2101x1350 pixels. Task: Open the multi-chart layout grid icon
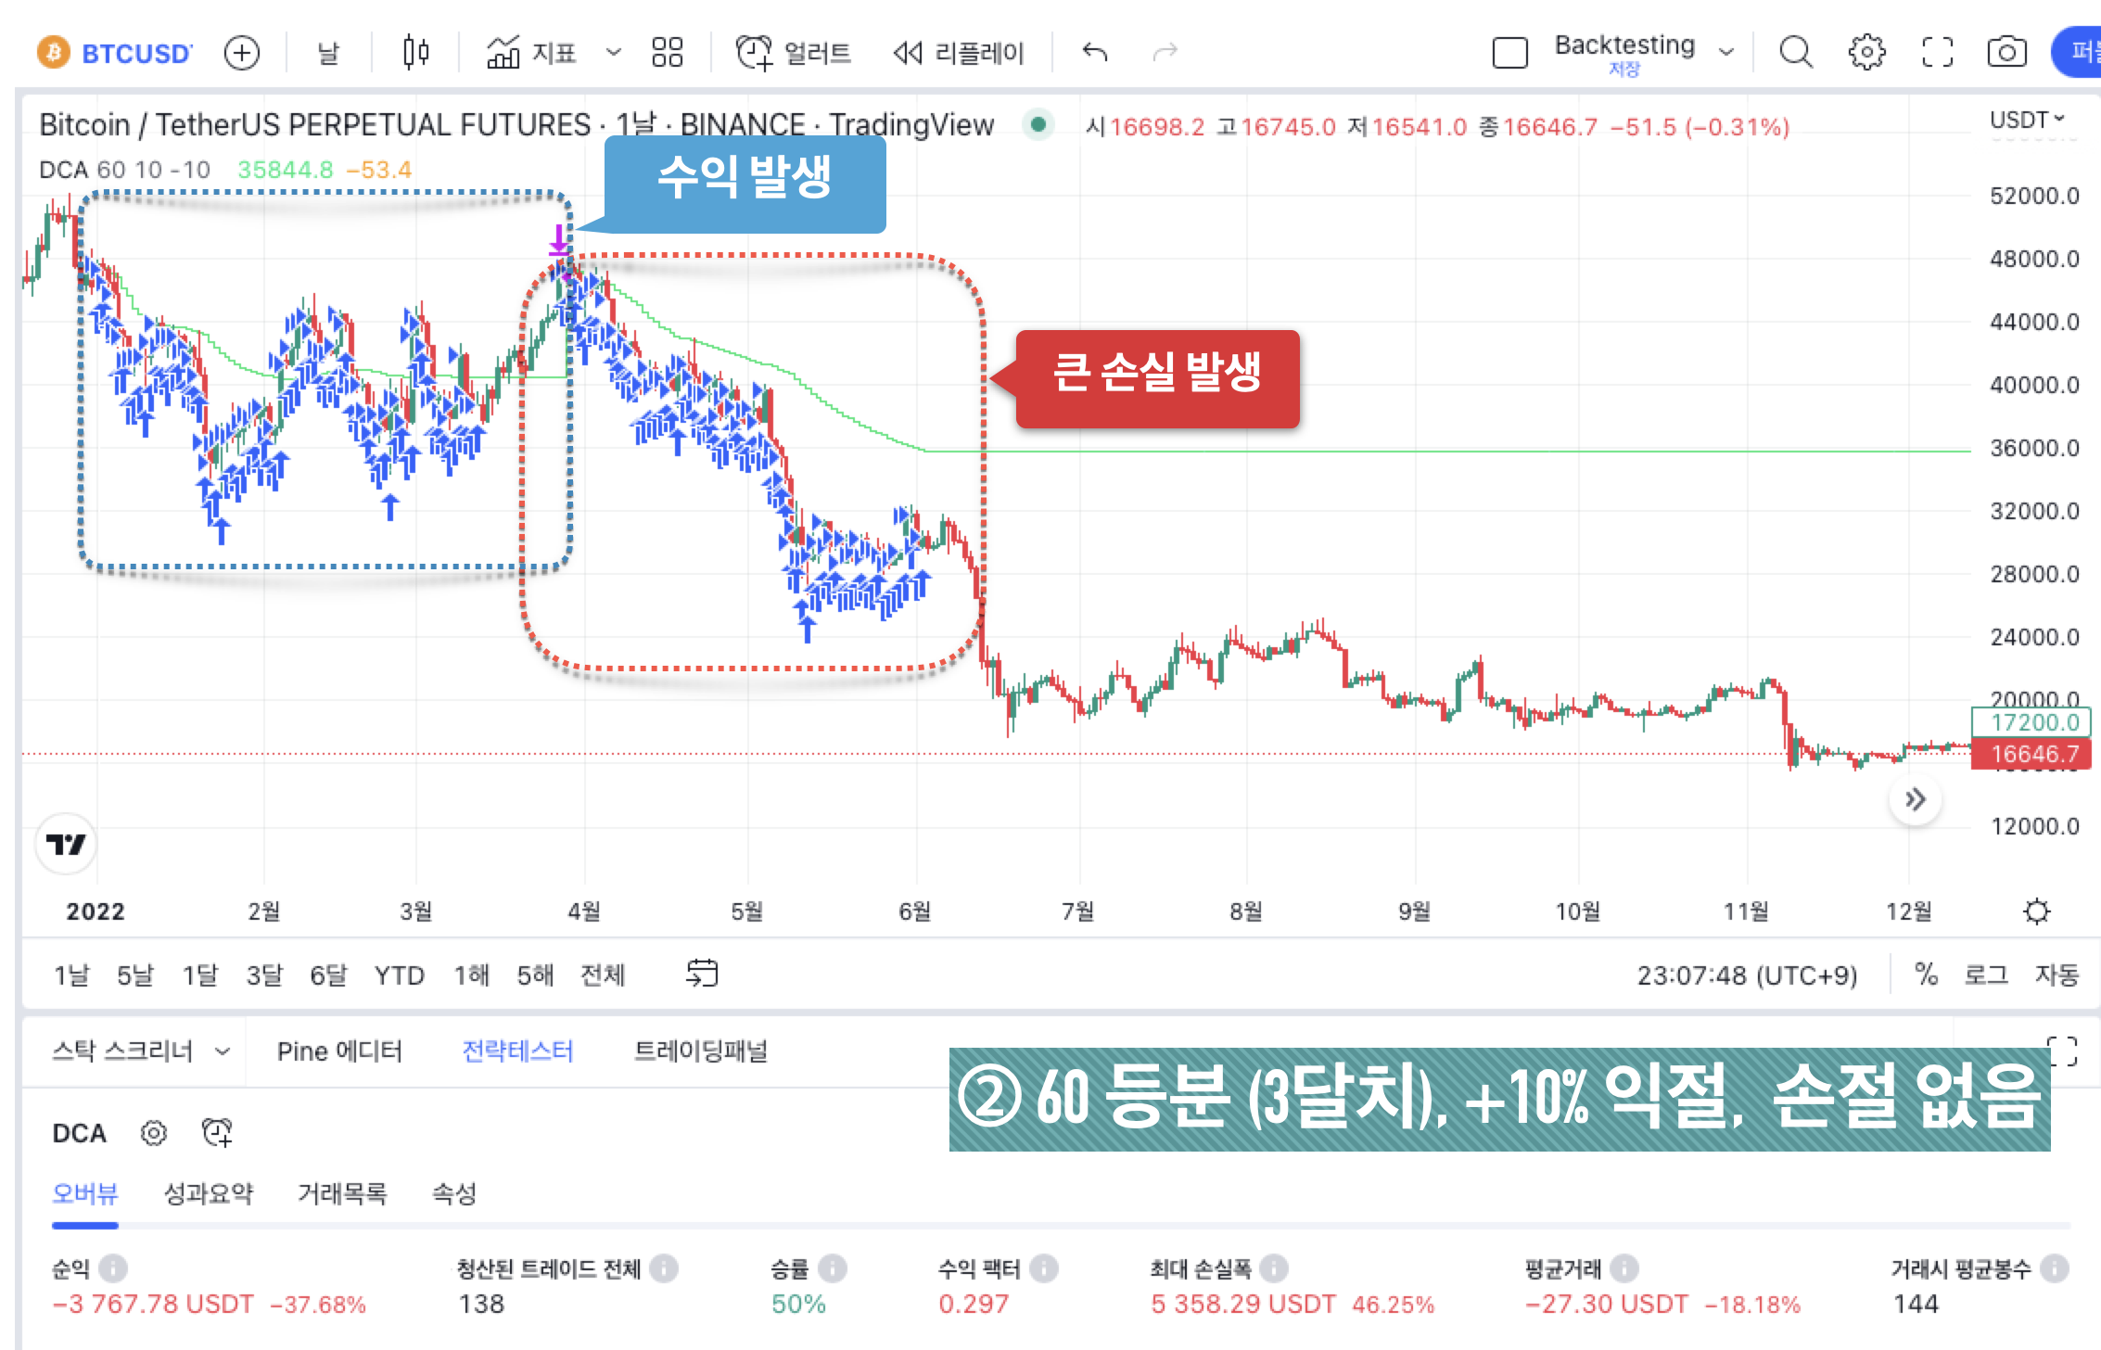tap(668, 53)
